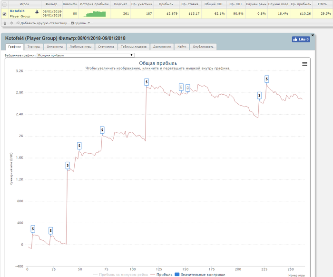The width and height of the screenshot is (333, 277).
Task: Toggle the Прибыль за минусом рейка legend series
Action: (x=120, y=275)
